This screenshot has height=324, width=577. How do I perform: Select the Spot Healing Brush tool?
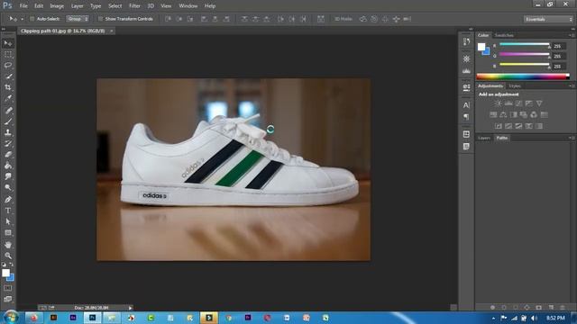(8, 110)
